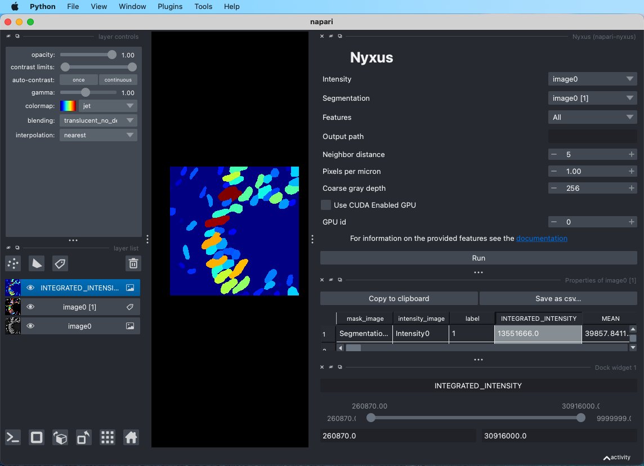Open the Nyxus documentation link
Viewport: 644px width, 466px height.
[x=542, y=239]
